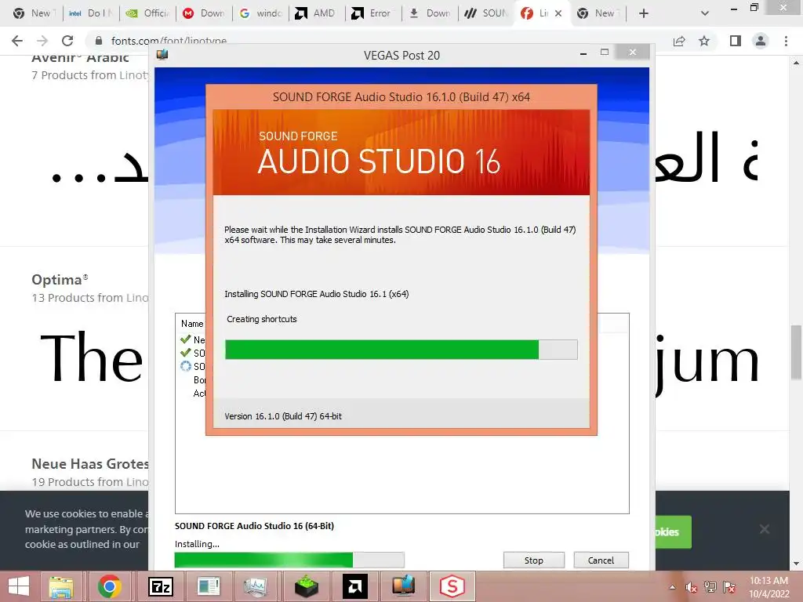The width and height of the screenshot is (803, 602).
Task: Click the webpage vertical scrollbar thumb
Action: click(x=796, y=352)
